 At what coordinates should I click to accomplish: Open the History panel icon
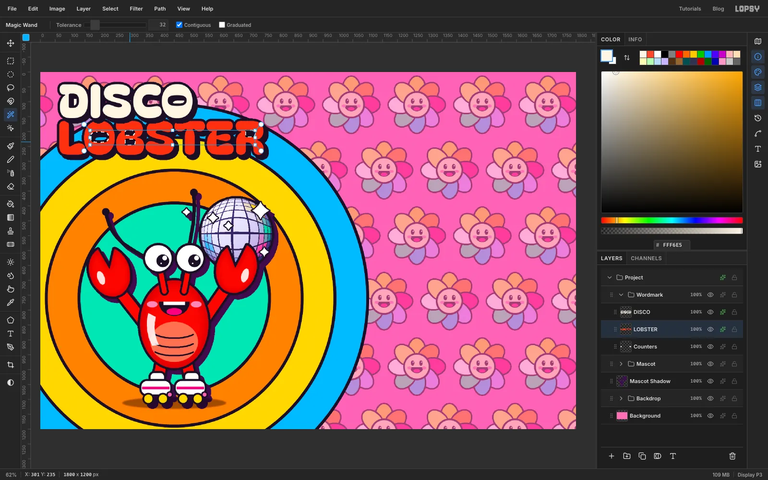point(758,118)
